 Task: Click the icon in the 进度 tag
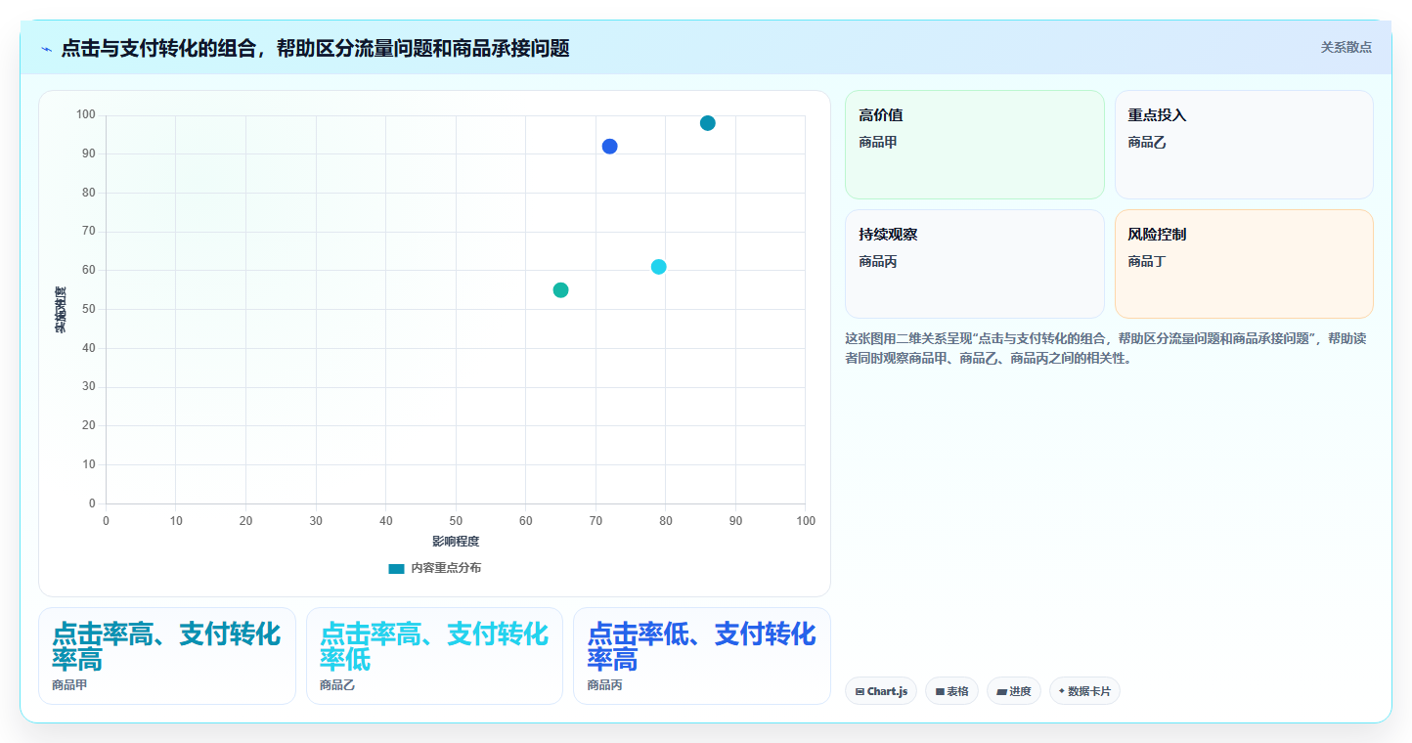pyautogui.click(x=1002, y=692)
